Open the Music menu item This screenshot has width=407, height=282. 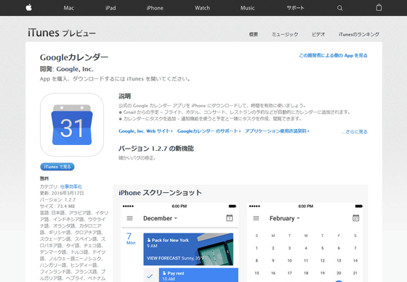(247, 8)
